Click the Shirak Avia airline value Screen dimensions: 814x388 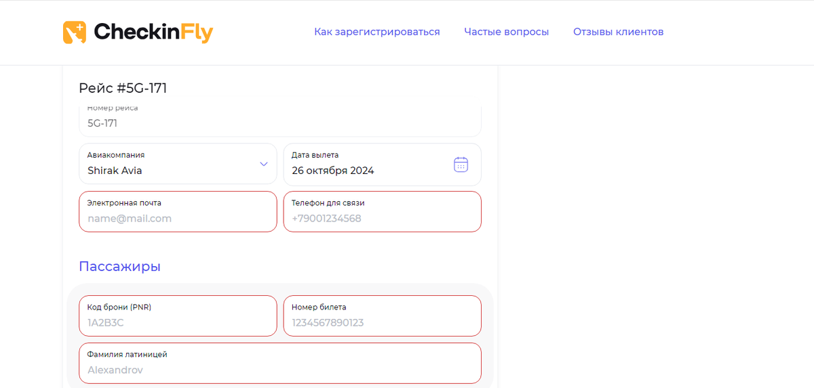[115, 171]
